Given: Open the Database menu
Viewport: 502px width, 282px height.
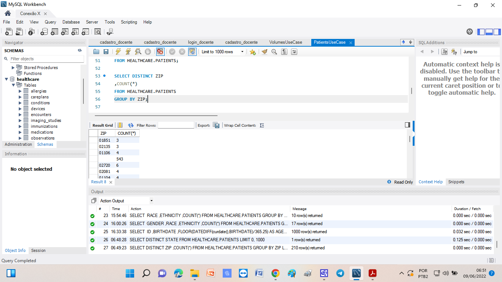Looking at the screenshot, I should (x=71, y=22).
